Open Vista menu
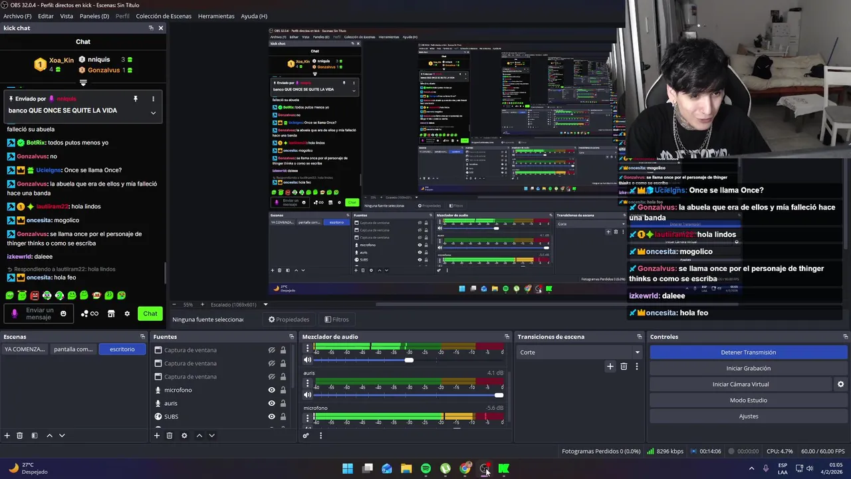Image resolution: width=851 pixels, height=479 pixels. pos(66,16)
